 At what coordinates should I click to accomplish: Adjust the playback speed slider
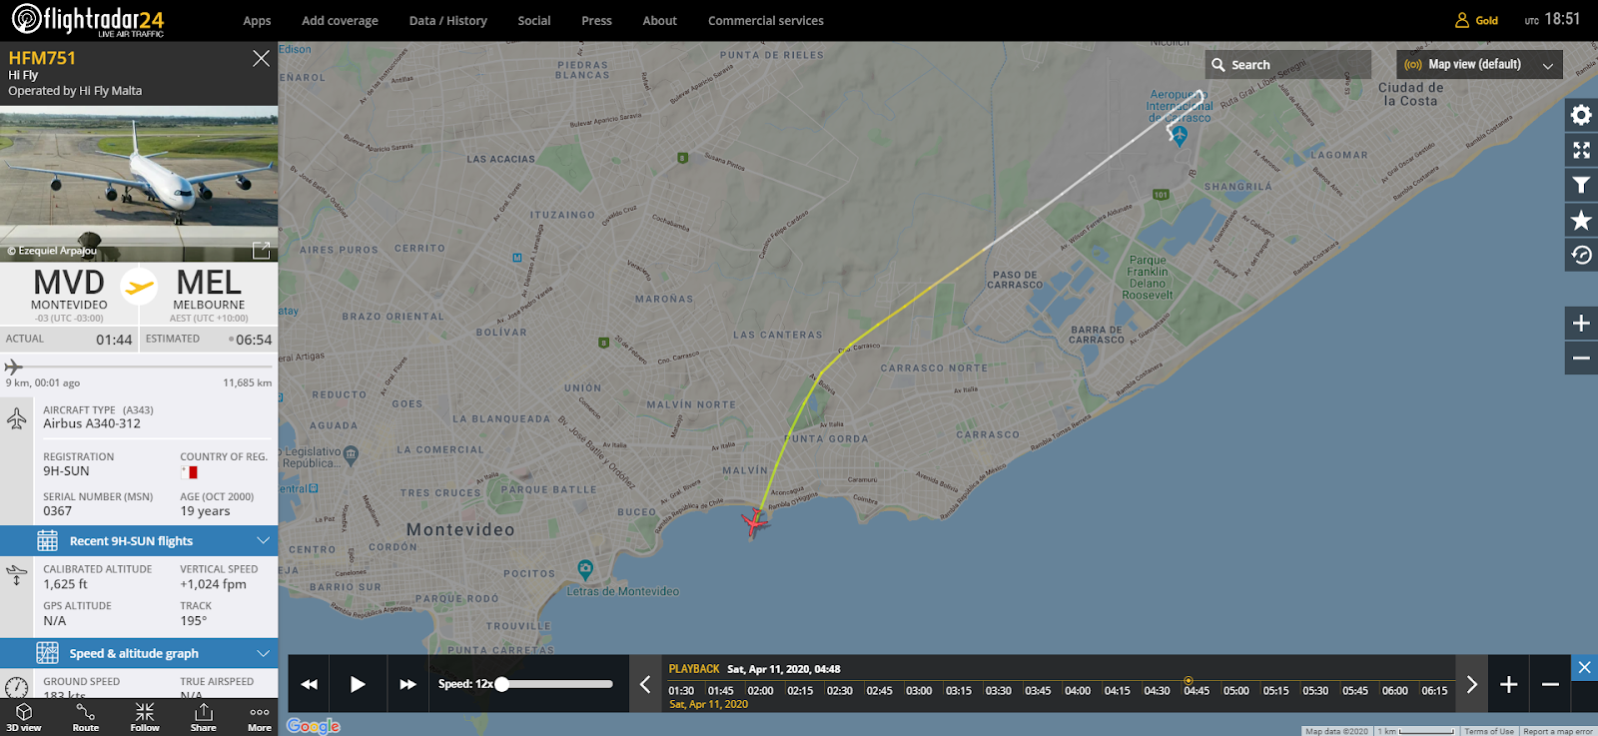(502, 684)
